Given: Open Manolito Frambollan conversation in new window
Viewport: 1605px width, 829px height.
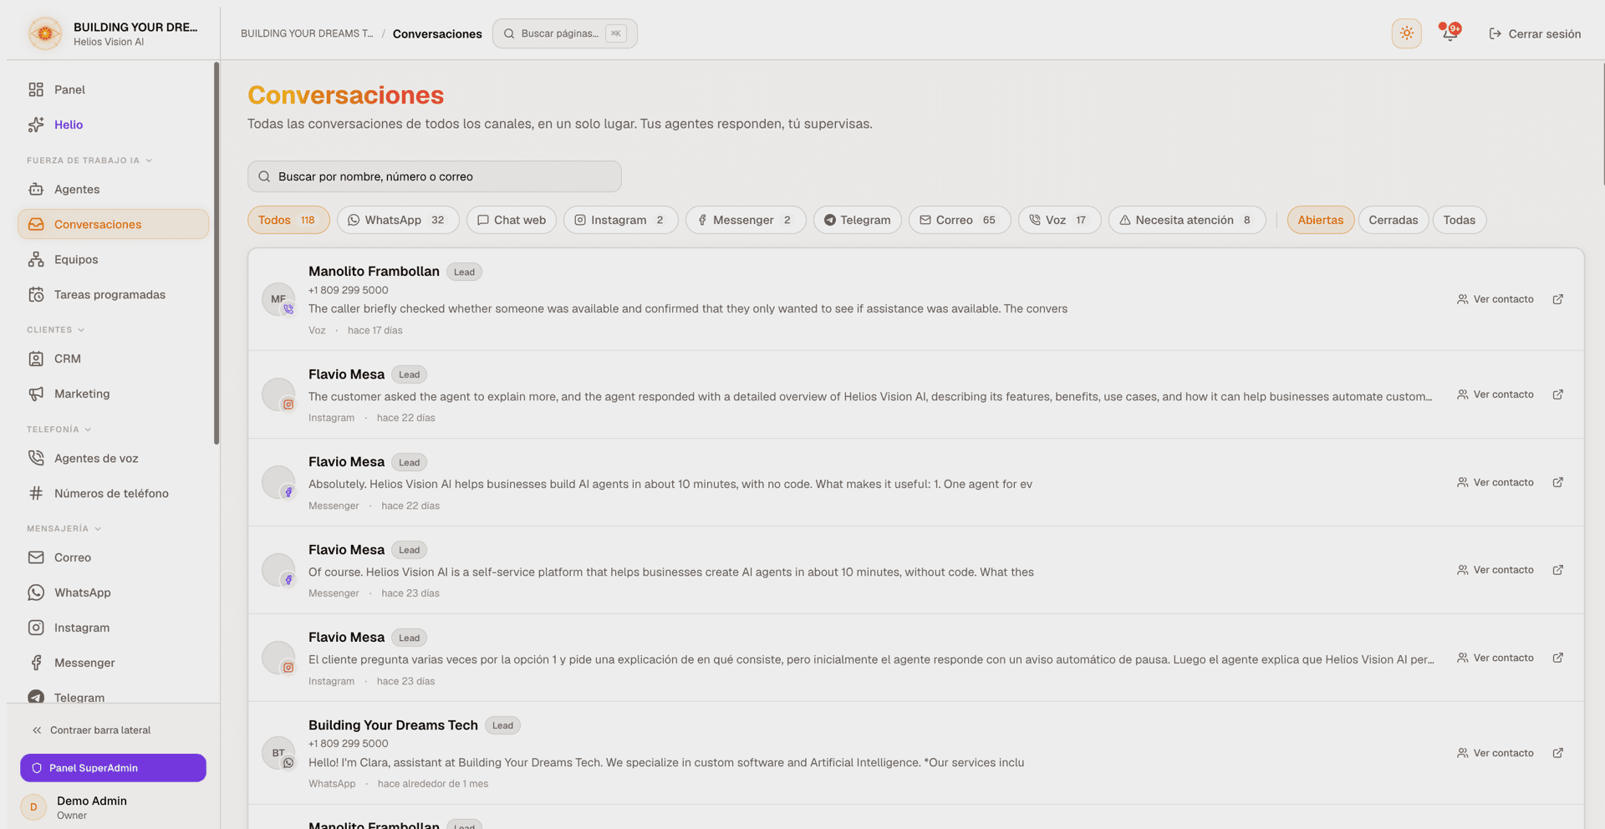Looking at the screenshot, I should tap(1558, 299).
